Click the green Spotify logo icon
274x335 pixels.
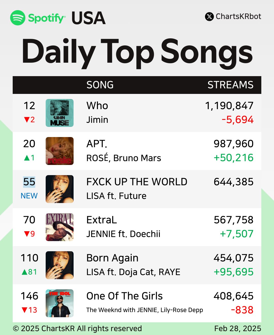[18, 18]
